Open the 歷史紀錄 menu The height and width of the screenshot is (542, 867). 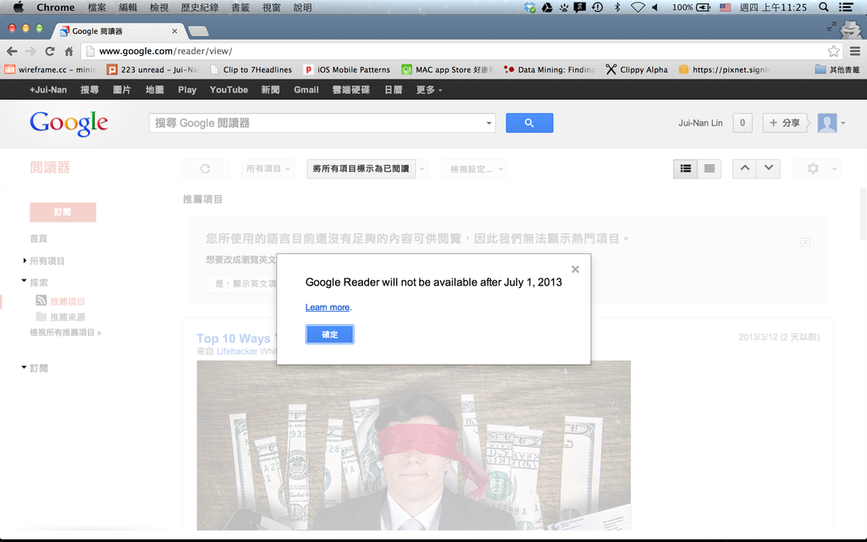[x=199, y=7]
